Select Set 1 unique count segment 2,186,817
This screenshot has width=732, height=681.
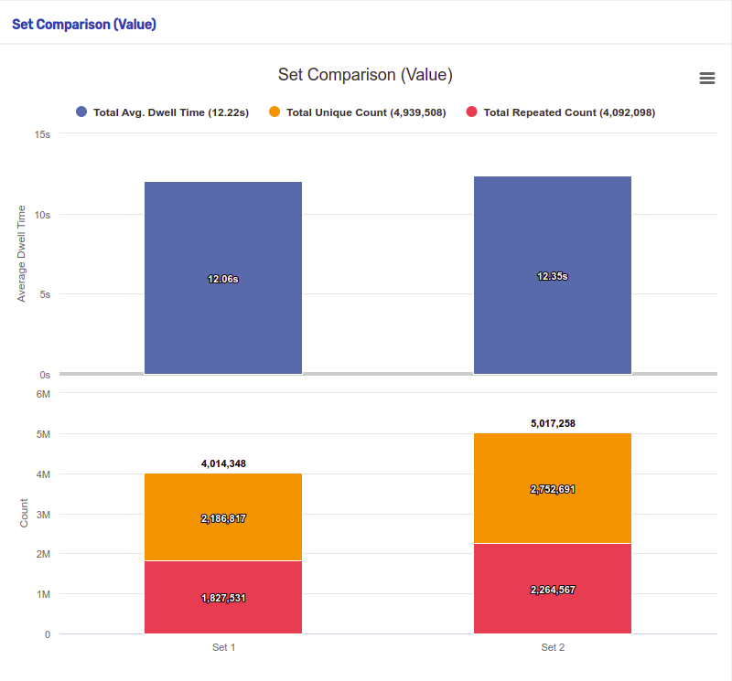pyautogui.click(x=223, y=516)
